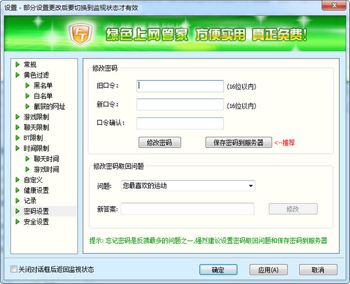This screenshot has height=284, width=350.
Task: Click 保存密码到服务器 button
Action: coord(239,143)
